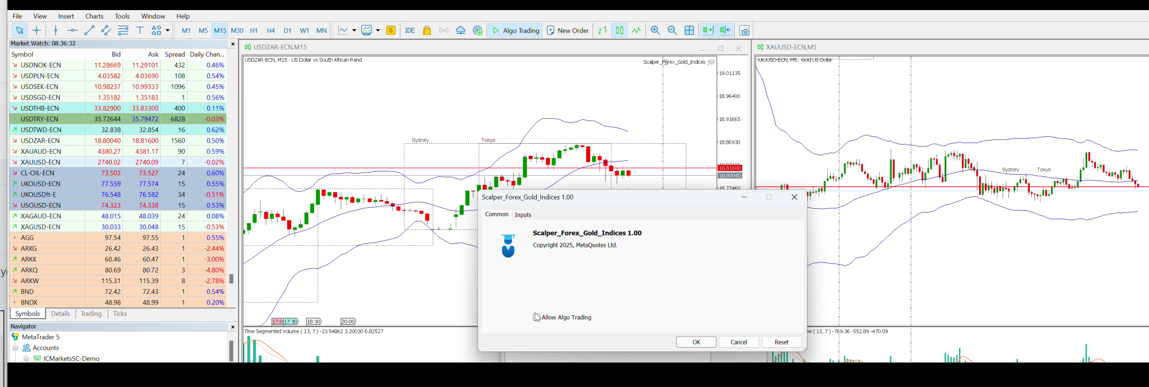Image resolution: width=1149 pixels, height=387 pixels.
Task: Switch chart timeframe to D1
Action: [x=288, y=31]
